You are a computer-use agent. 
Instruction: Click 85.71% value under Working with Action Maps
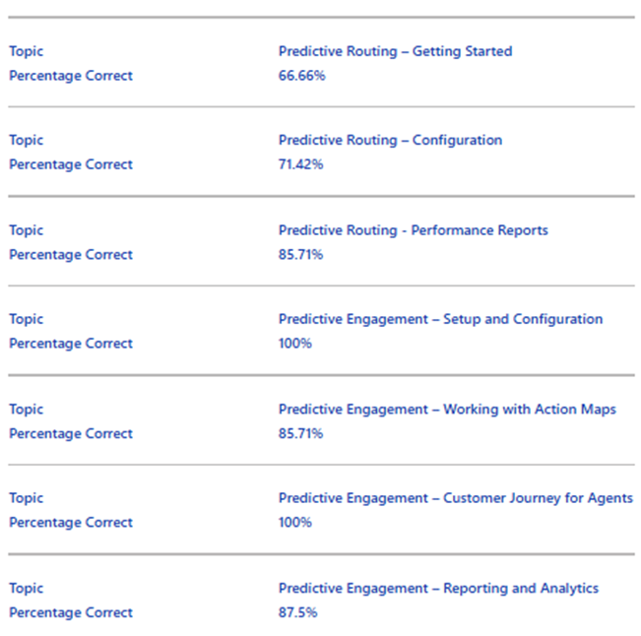(301, 433)
